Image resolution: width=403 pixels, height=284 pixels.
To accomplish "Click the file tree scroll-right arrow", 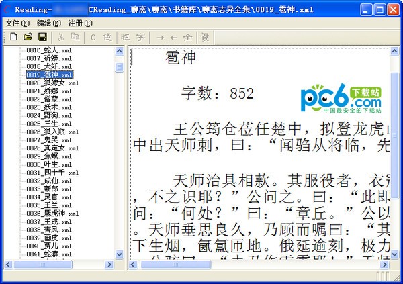I will pyautogui.click(x=109, y=265).
